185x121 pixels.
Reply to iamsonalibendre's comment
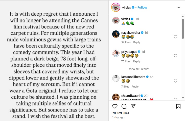135,87
